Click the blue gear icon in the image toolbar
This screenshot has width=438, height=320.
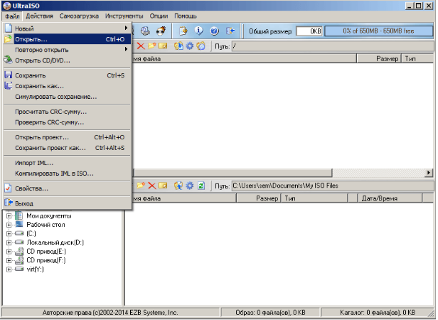pos(190,46)
